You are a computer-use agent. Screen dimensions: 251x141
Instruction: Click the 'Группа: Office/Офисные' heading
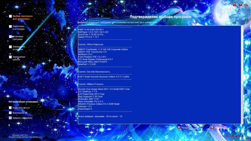coord(91,44)
